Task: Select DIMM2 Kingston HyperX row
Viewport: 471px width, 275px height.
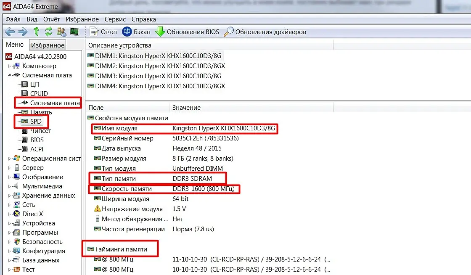Action: (x=156, y=66)
